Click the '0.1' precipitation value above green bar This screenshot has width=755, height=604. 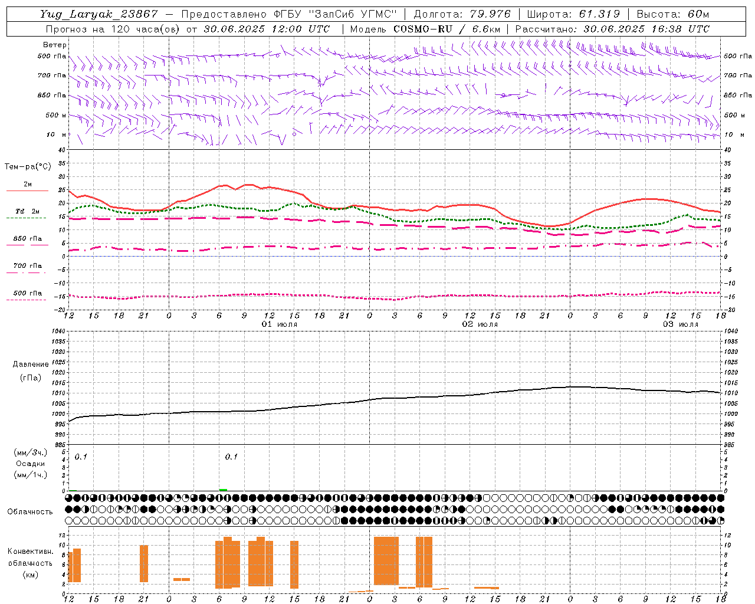pos(231,457)
